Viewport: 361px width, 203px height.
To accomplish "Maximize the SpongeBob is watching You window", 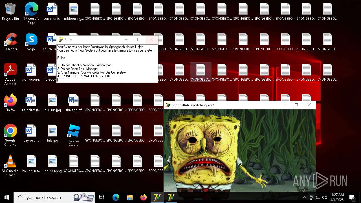I will (x=296, y=105).
